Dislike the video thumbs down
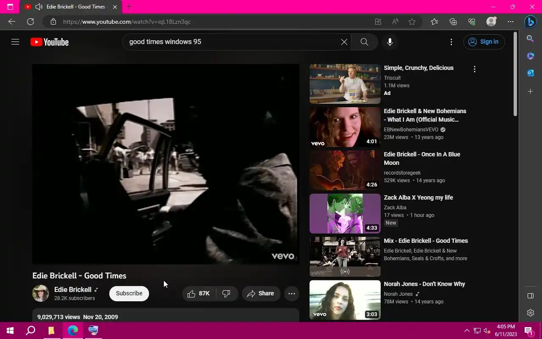The width and height of the screenshot is (542, 339). coord(227,293)
